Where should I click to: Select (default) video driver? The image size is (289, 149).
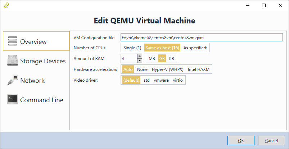(131, 80)
